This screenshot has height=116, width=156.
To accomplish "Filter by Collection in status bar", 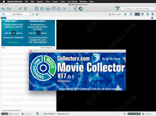I will coord(15,114).
